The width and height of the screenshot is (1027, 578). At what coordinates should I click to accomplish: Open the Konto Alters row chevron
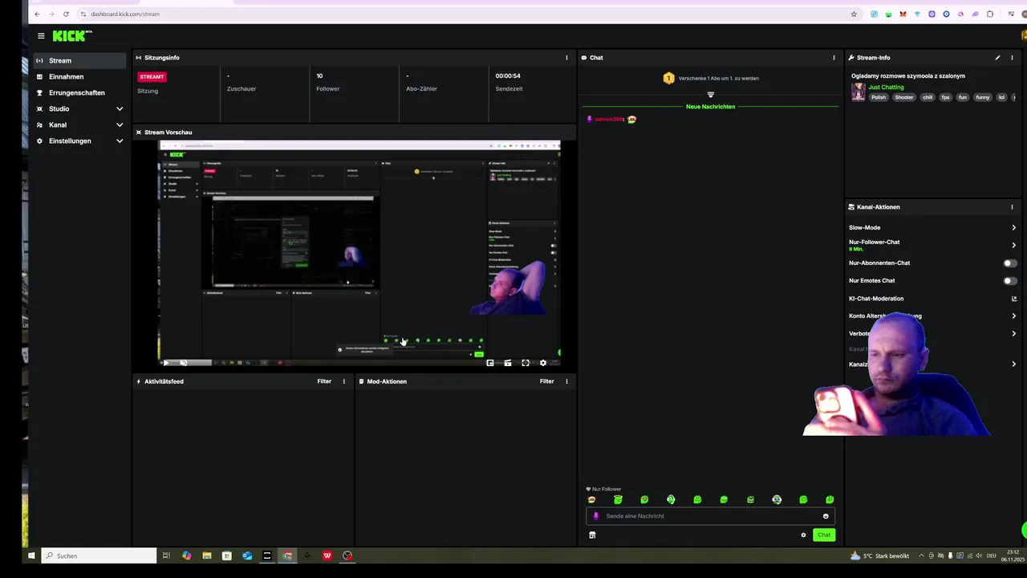1013,316
